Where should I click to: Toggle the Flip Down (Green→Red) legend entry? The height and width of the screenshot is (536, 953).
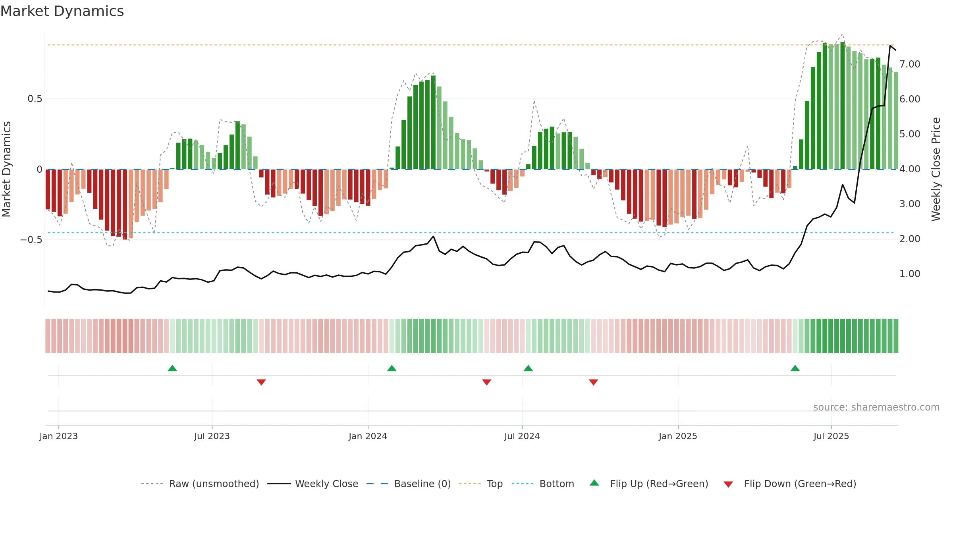tap(789, 484)
